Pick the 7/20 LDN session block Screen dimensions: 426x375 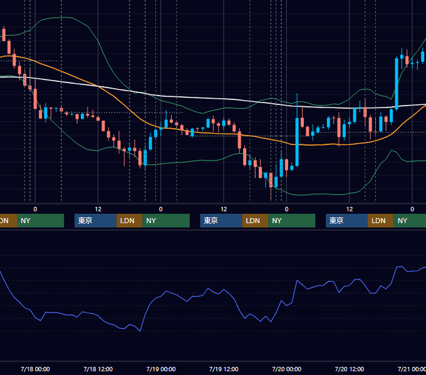(x=381, y=221)
